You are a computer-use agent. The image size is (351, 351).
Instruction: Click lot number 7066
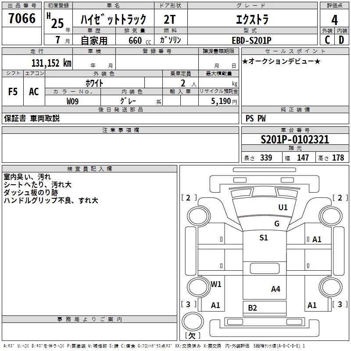coord(22,18)
